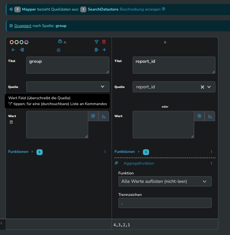Click the column B header letter

[165, 42]
